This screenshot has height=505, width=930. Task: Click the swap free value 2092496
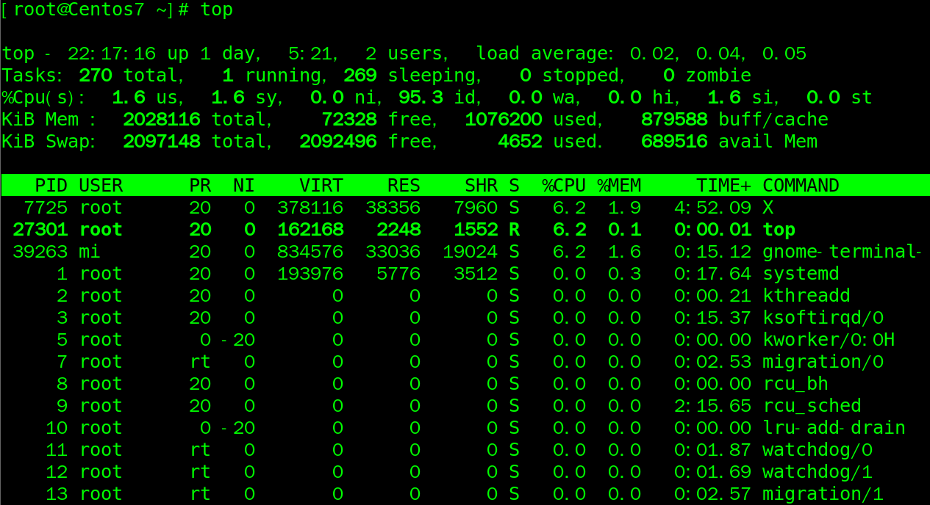[338, 142]
